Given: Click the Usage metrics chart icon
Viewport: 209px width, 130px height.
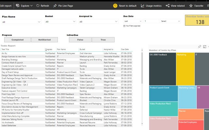Looking at the screenshot, I should click(x=142, y=6).
